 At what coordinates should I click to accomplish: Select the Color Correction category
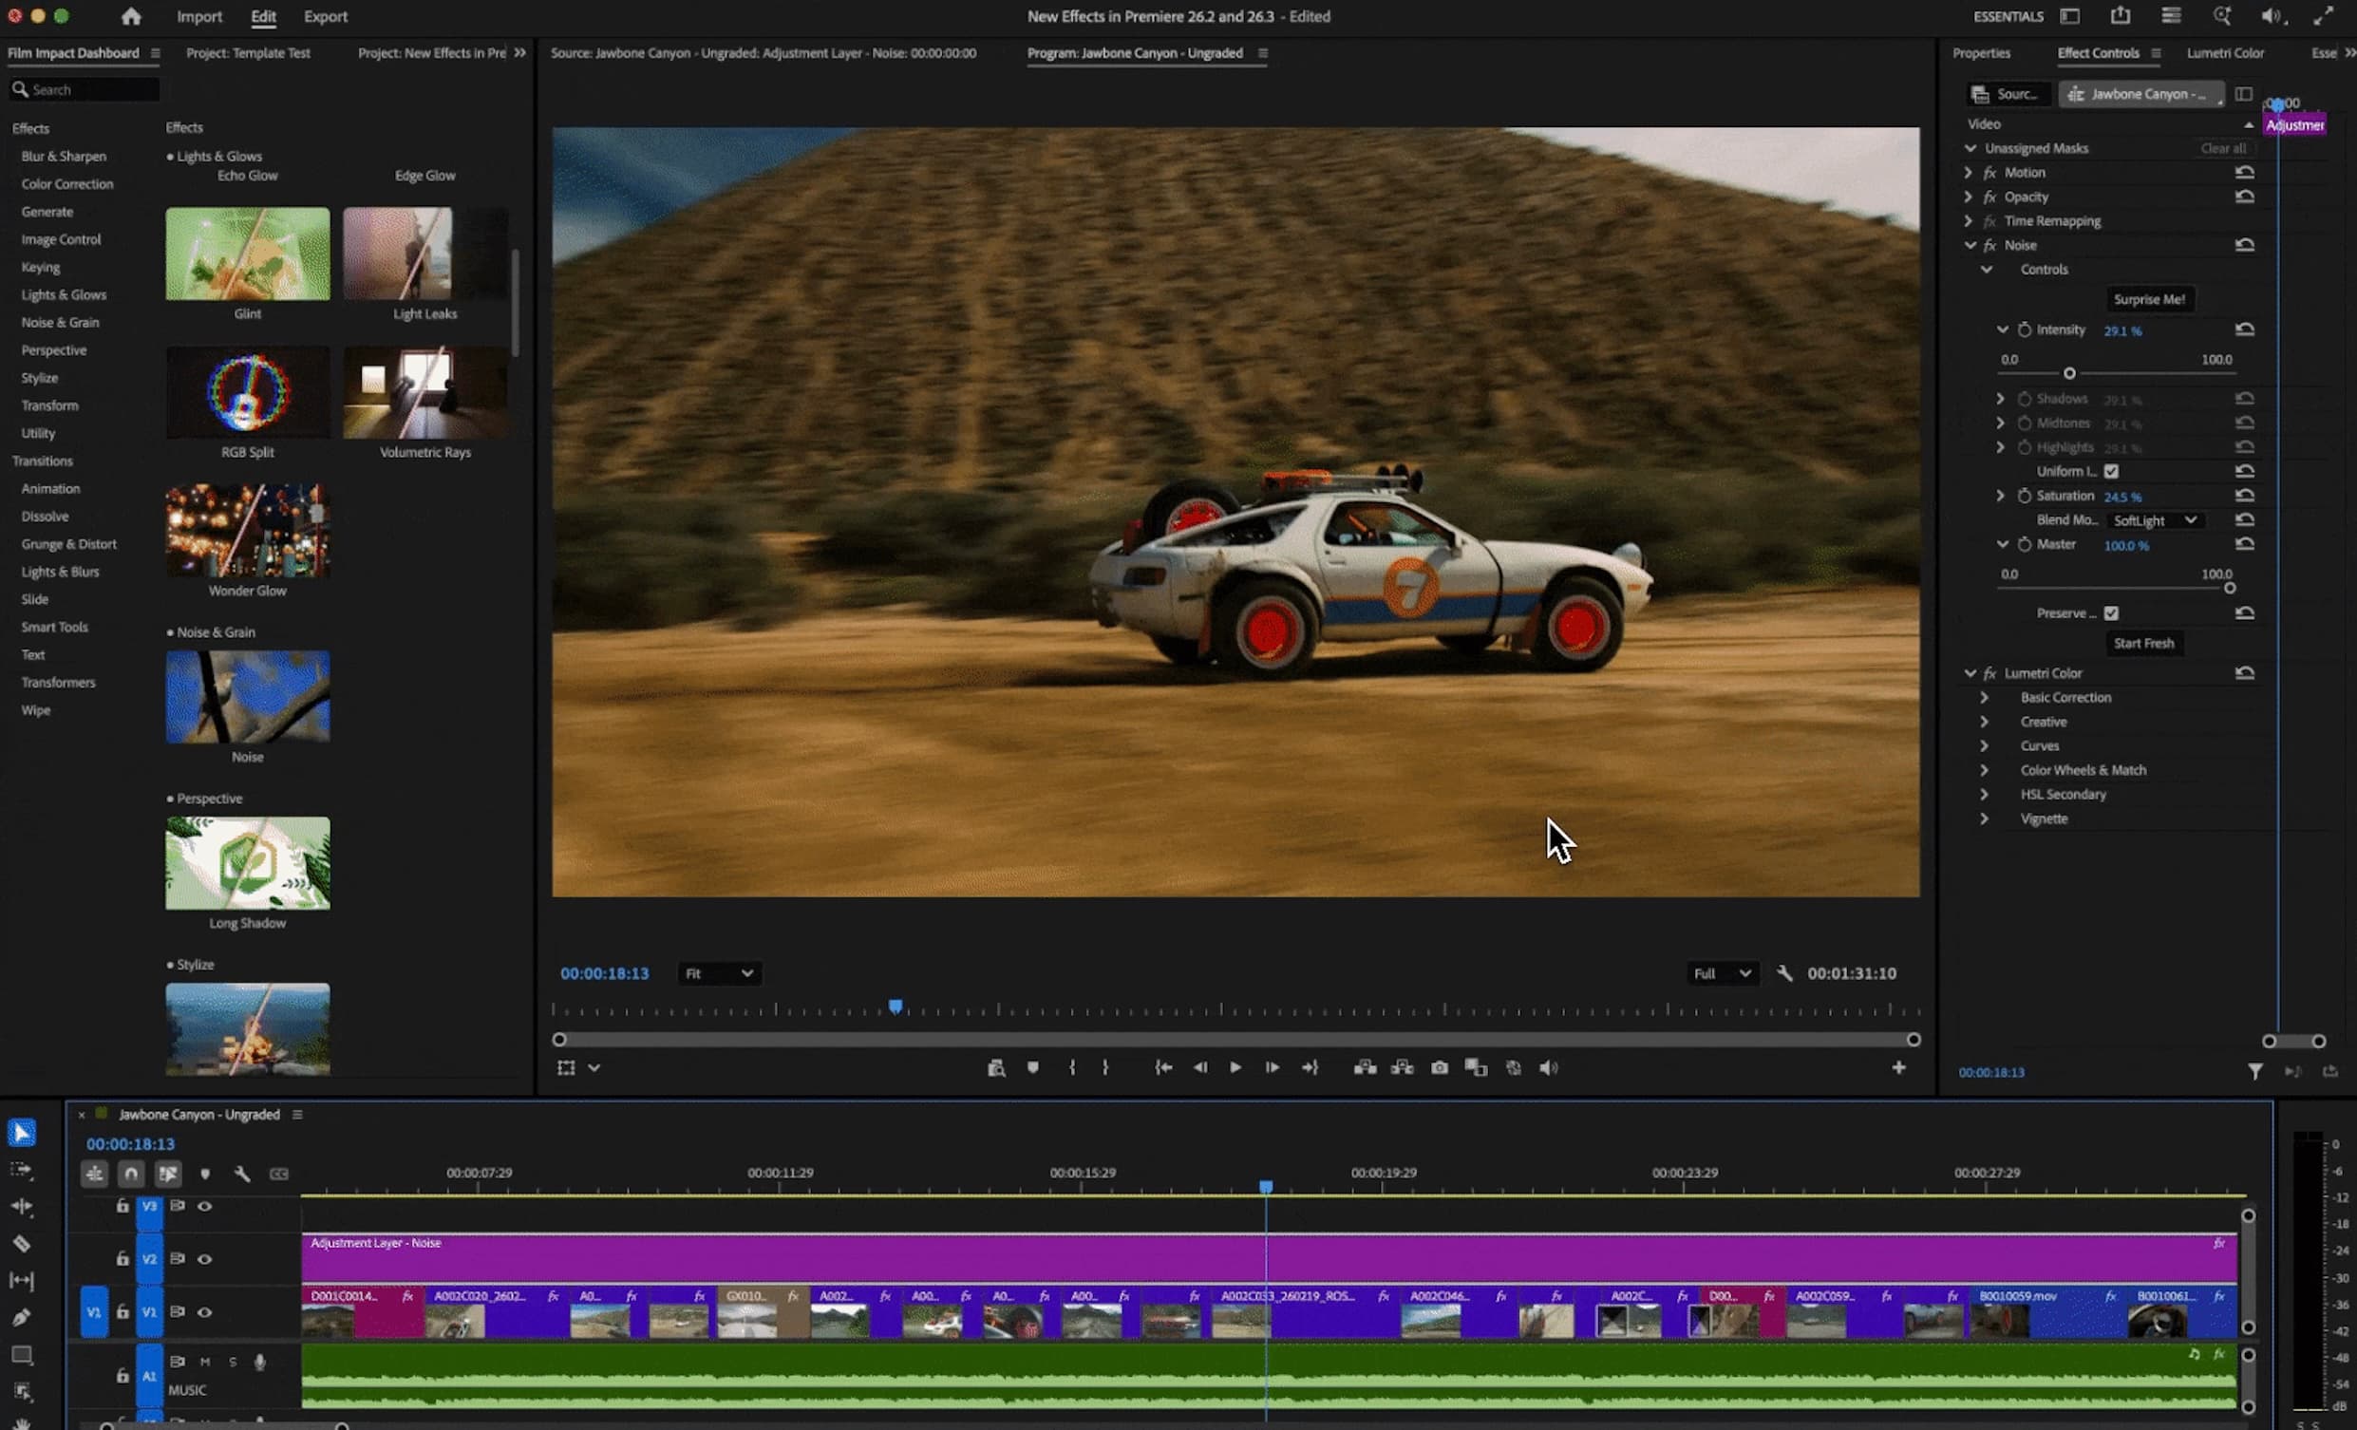67,183
